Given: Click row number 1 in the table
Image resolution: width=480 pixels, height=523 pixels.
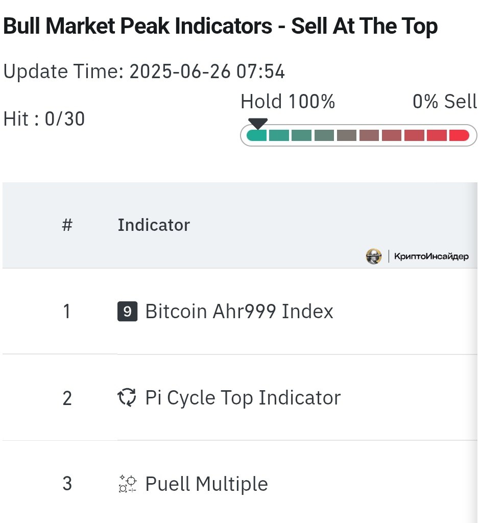Looking at the screenshot, I should [x=67, y=311].
